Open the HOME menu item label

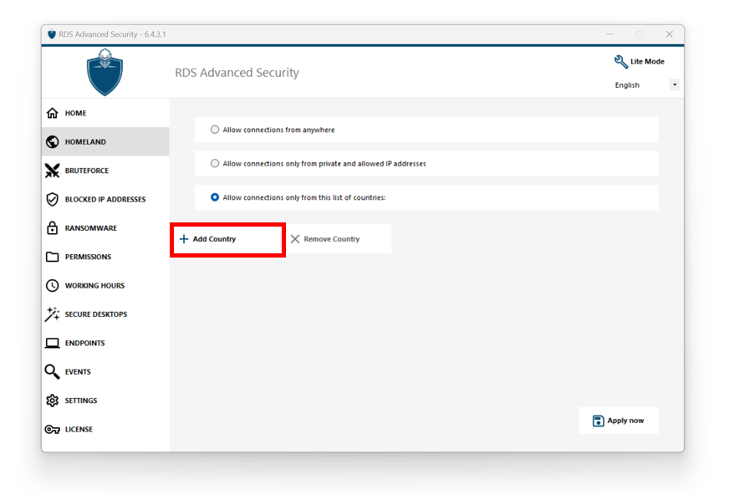tap(75, 114)
